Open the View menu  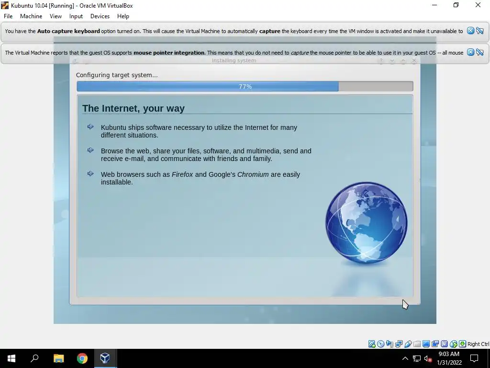coord(56,16)
